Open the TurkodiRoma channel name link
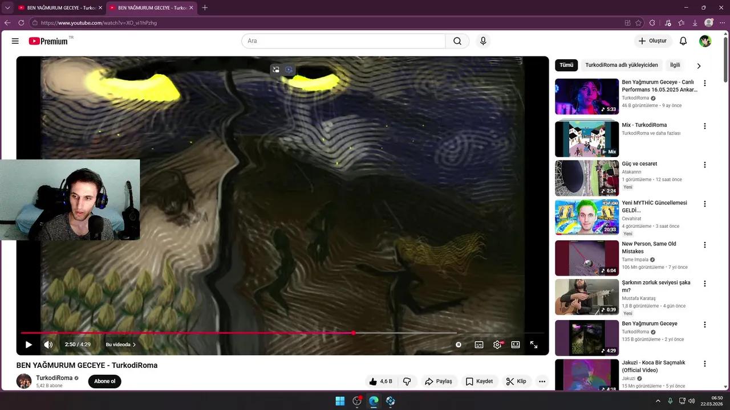Screen dimensions: 730x410 [54, 378]
